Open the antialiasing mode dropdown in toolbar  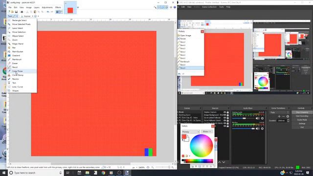[36, 16]
